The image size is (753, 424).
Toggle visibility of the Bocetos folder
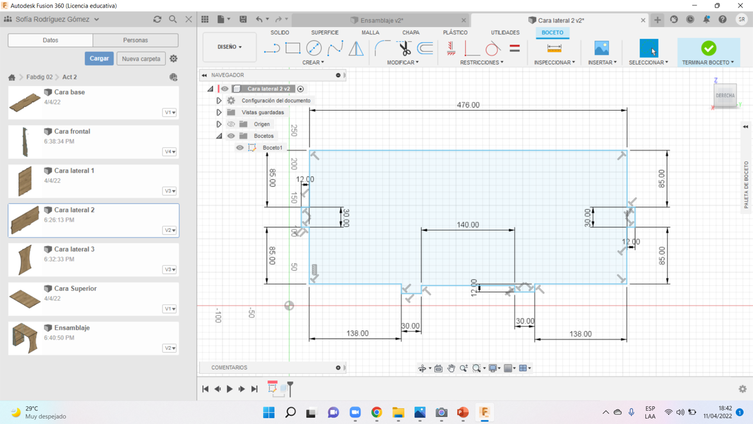point(231,136)
